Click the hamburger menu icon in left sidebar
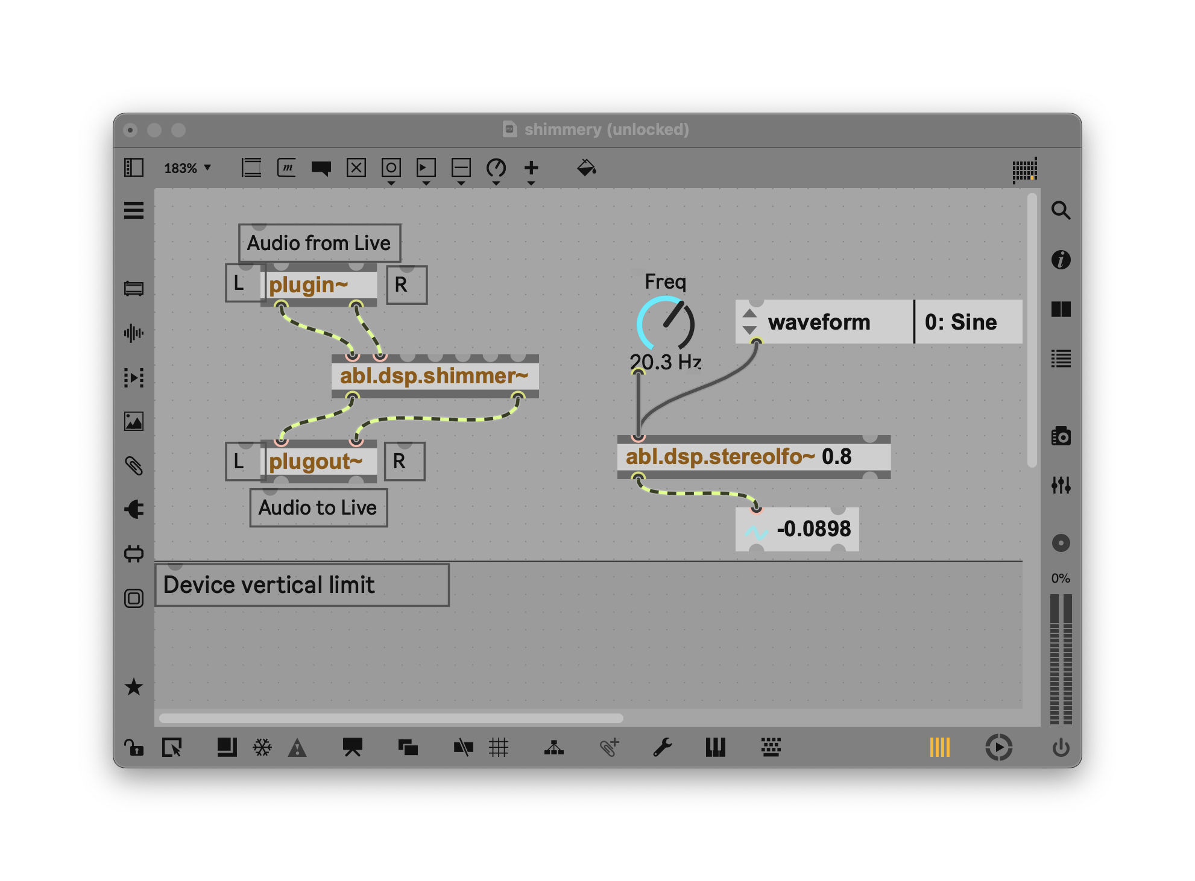Viewport: 1195px width, 881px height. click(x=133, y=210)
